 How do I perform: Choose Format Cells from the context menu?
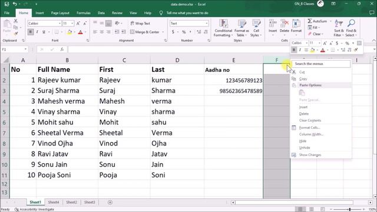coord(309,128)
